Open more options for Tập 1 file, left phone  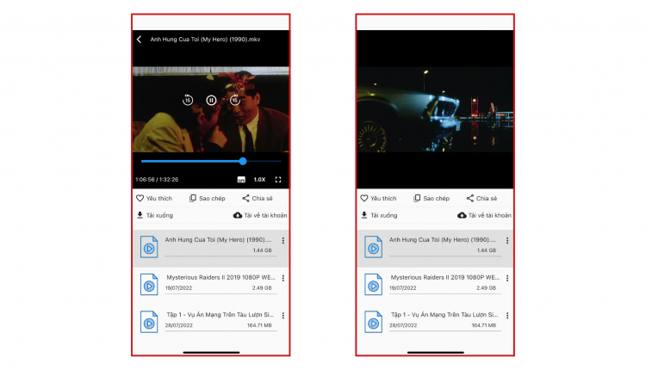(283, 316)
